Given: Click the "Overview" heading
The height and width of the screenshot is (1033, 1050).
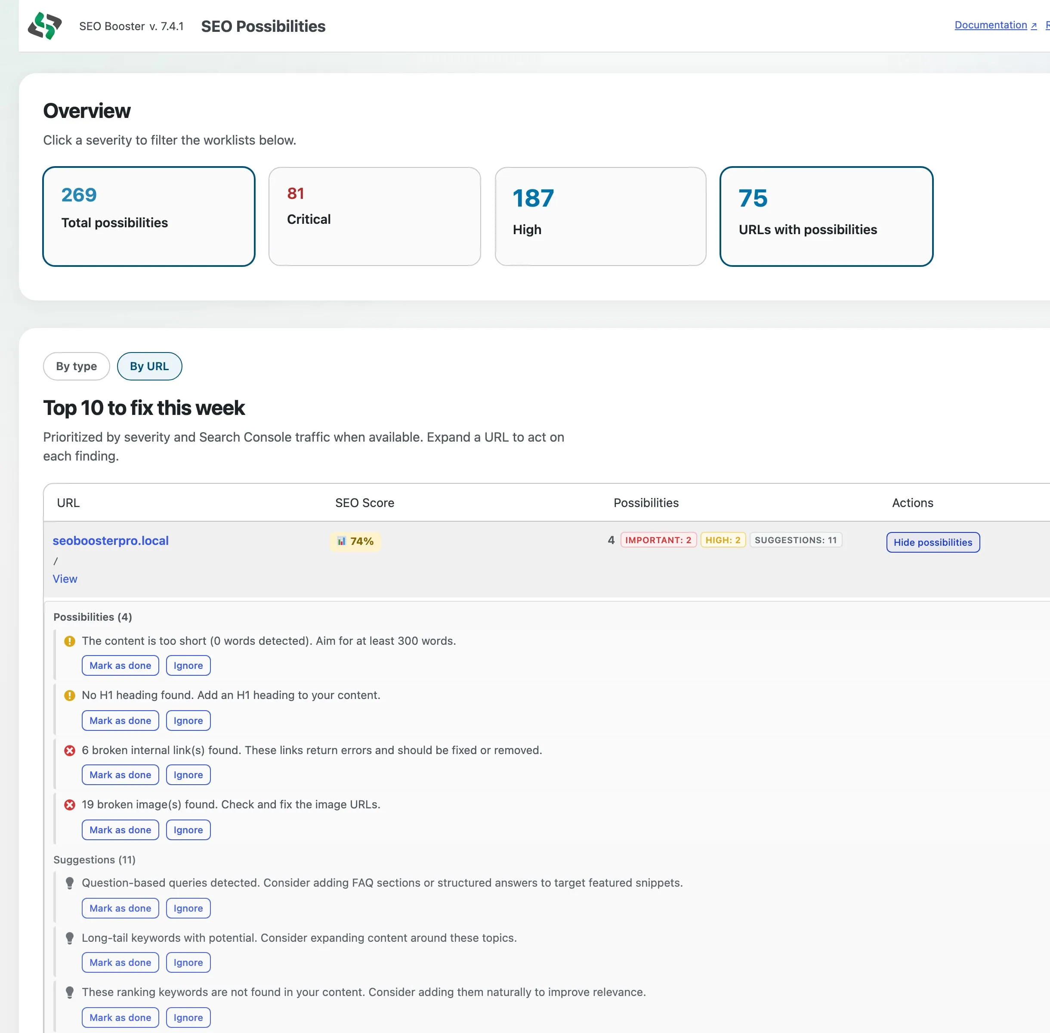Looking at the screenshot, I should pyautogui.click(x=87, y=111).
